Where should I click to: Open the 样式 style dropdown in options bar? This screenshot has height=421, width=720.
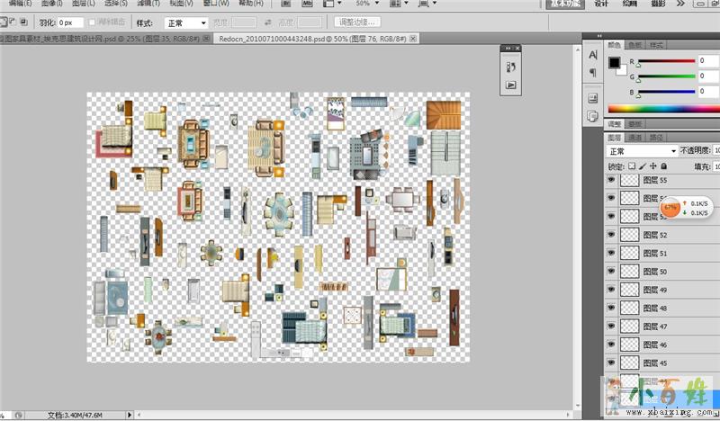(x=186, y=22)
